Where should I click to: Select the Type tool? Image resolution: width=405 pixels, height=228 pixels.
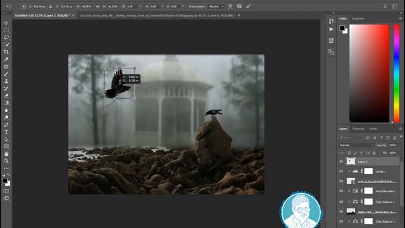click(x=6, y=132)
